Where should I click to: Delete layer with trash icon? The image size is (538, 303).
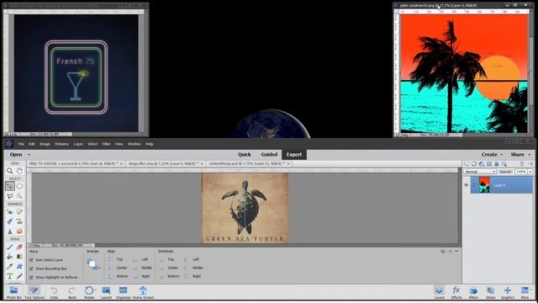(521, 164)
